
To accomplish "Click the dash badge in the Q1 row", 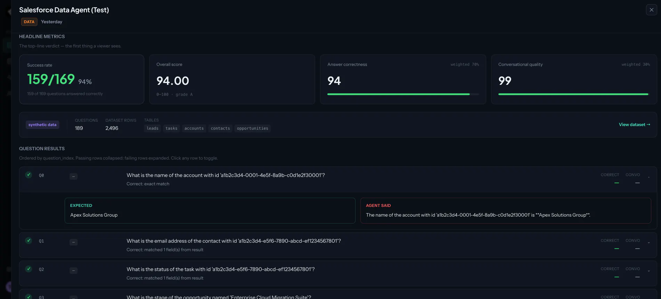I will pyautogui.click(x=73, y=242).
